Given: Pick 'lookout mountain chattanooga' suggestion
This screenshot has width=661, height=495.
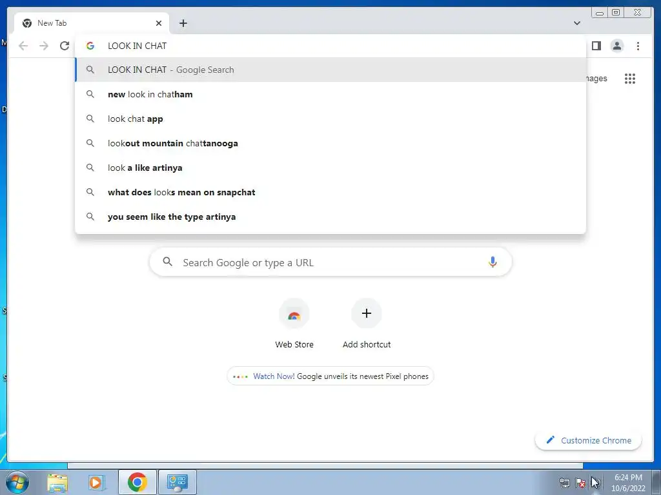Looking at the screenshot, I should coord(330,143).
